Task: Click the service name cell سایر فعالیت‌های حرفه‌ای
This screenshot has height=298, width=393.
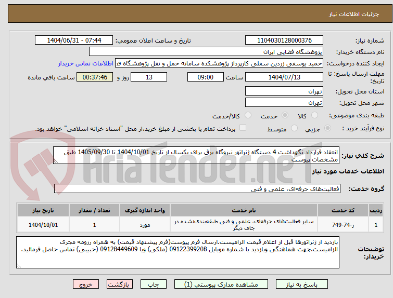Action: (244, 225)
